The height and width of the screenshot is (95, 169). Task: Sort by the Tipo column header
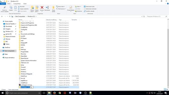click(64, 20)
